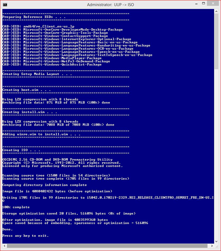Click the Press any key to exit line
The width and height of the screenshot is (221, 251).
[x=25, y=236]
